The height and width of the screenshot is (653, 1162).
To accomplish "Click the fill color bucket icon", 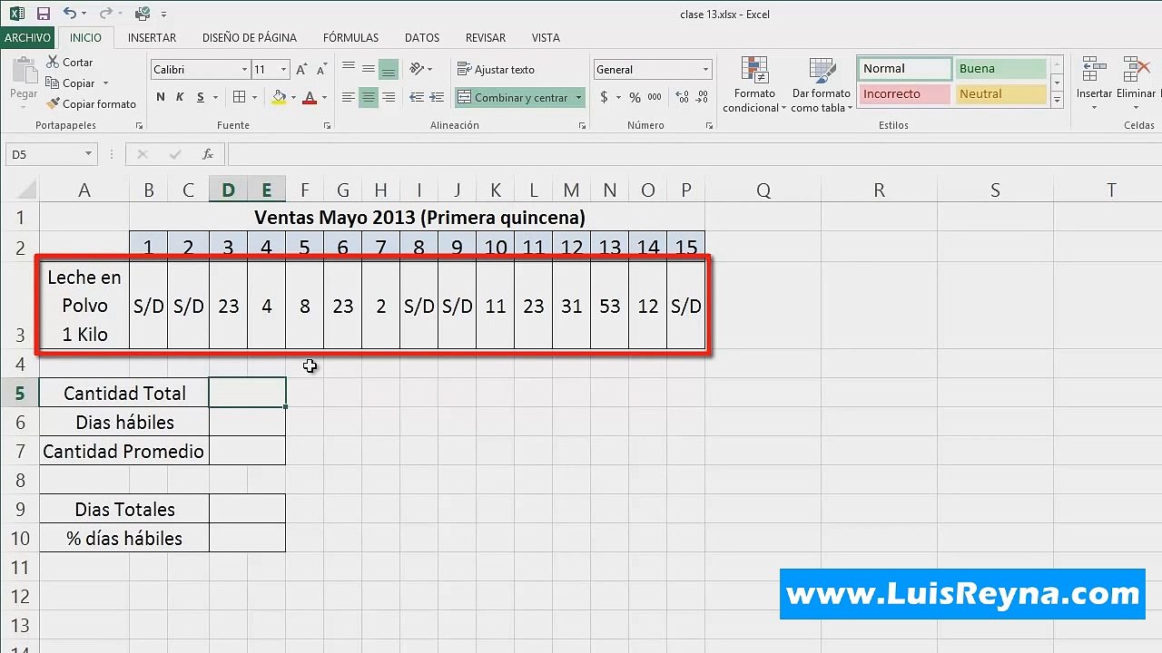I will click(279, 97).
